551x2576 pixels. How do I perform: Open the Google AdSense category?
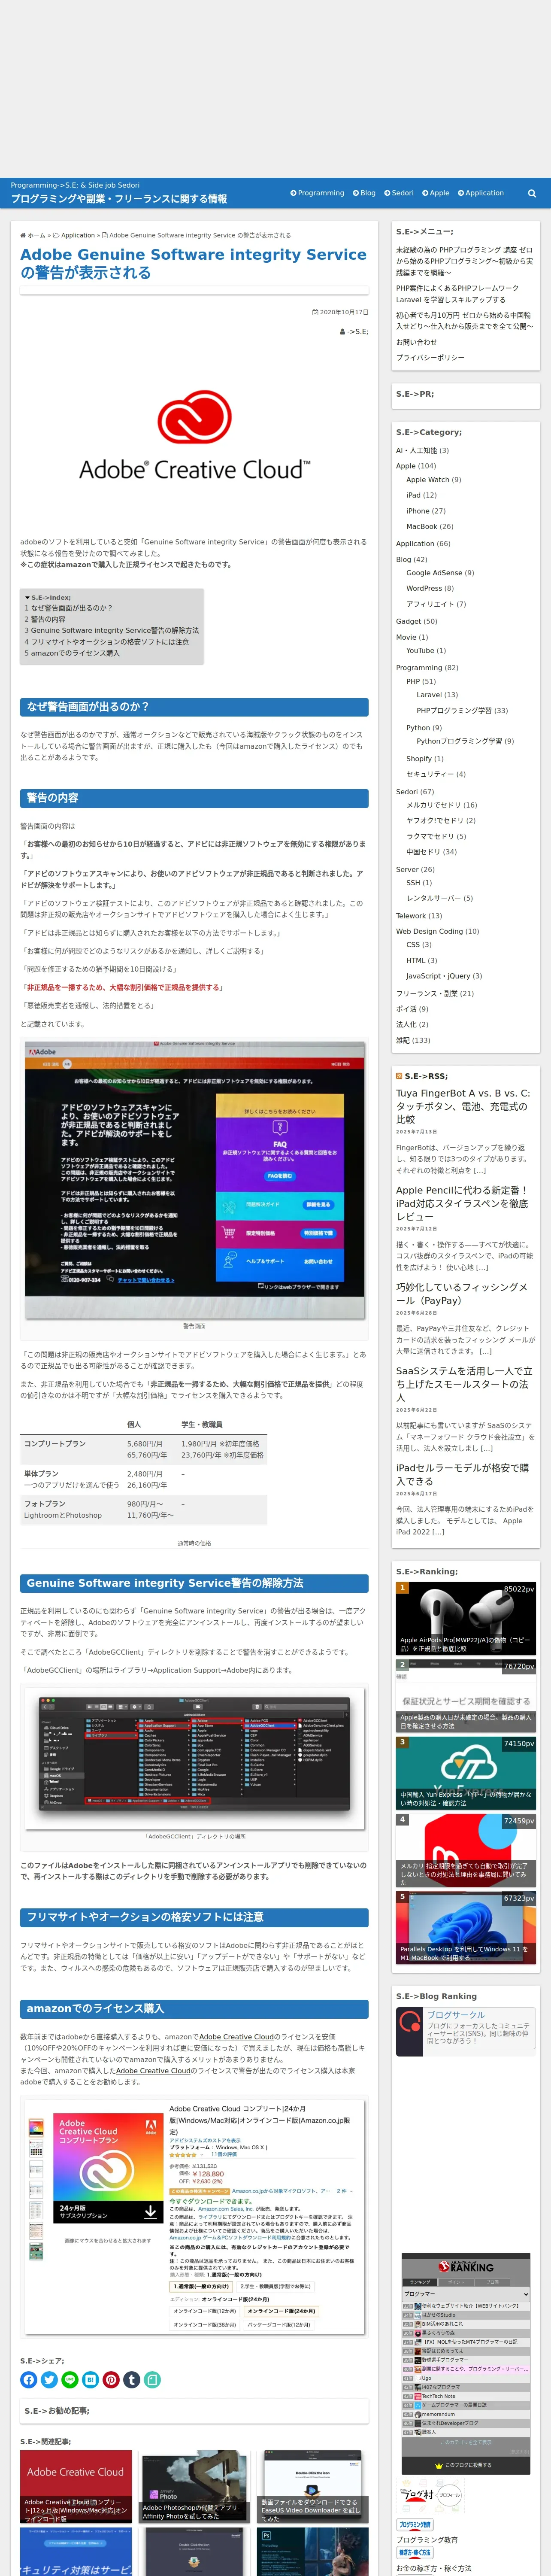(x=434, y=573)
